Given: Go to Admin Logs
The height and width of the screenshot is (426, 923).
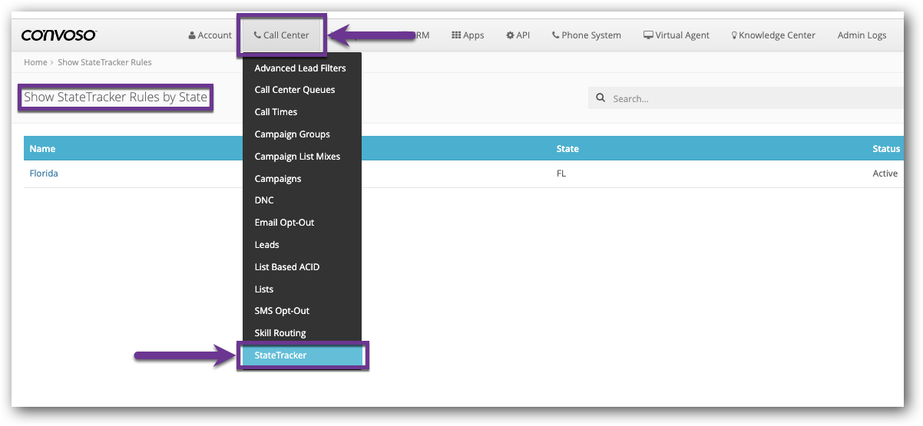Looking at the screenshot, I should [x=862, y=35].
